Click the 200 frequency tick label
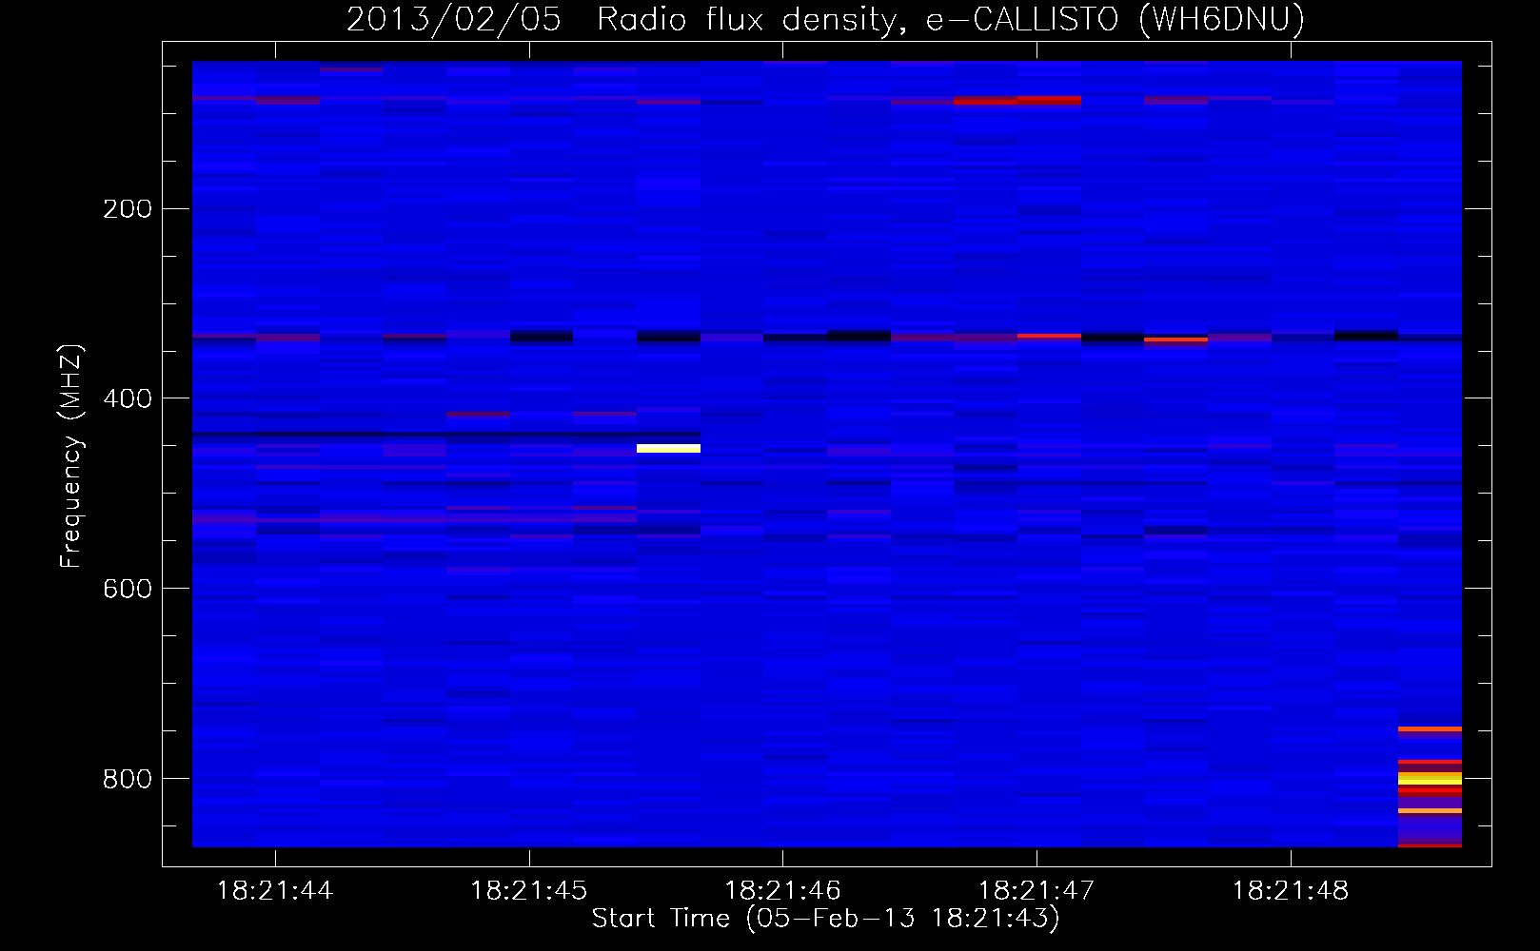The height and width of the screenshot is (951, 1540). 128,208
